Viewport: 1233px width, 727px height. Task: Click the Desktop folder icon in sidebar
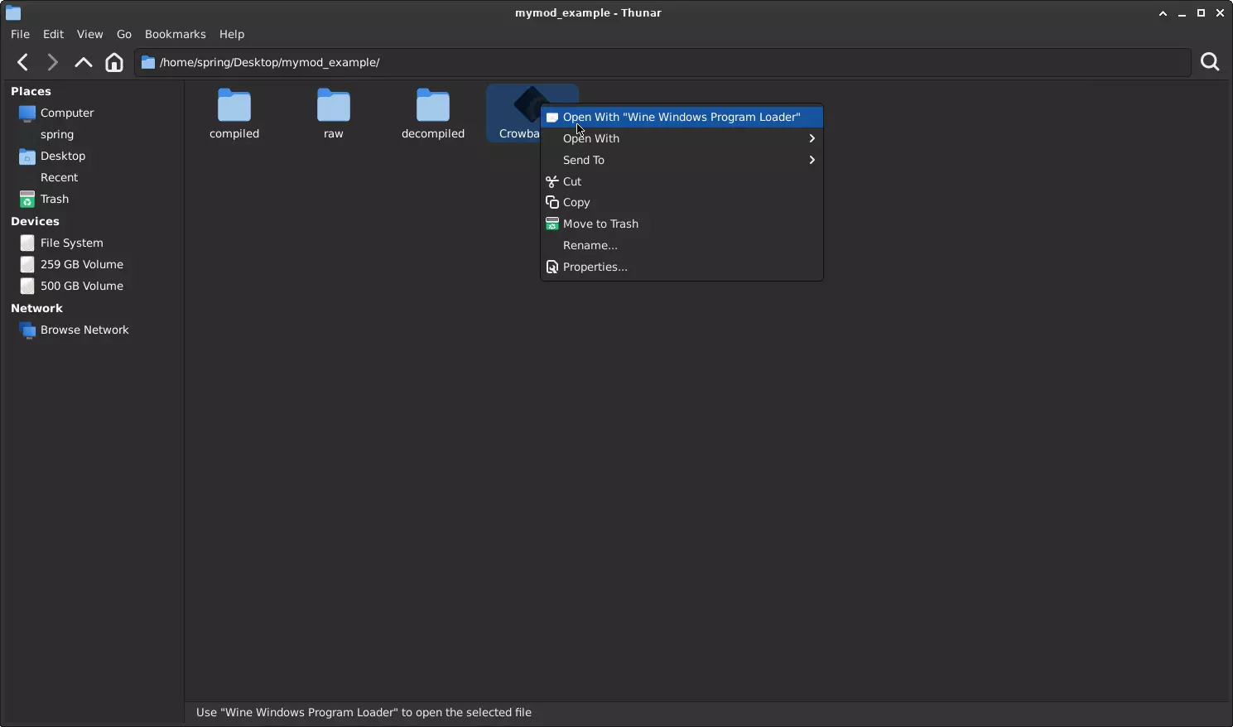(27, 156)
